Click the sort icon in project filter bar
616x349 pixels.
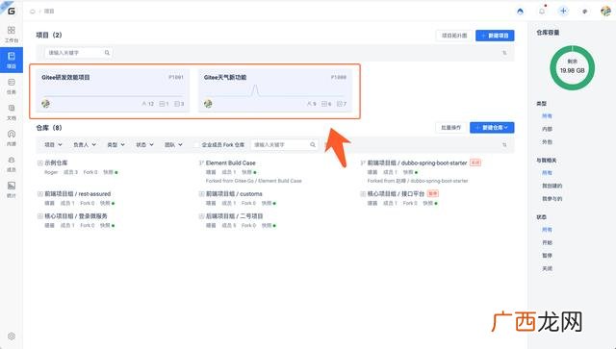[504, 53]
